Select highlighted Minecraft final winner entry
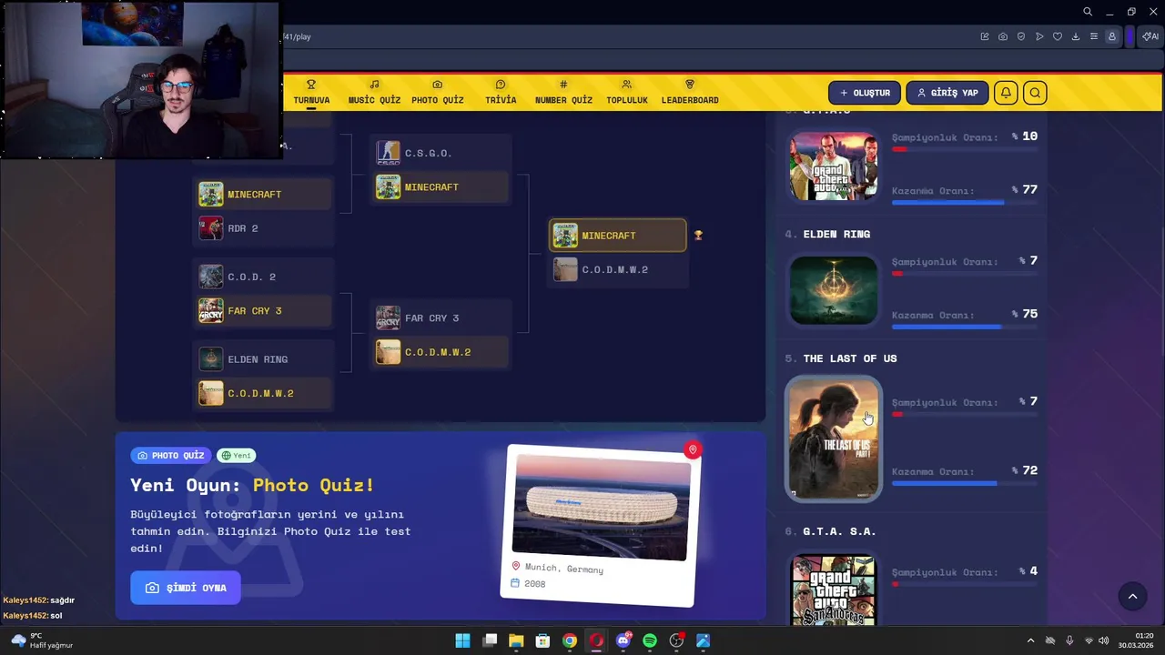Screen dimensions: 1165x655 click(618, 236)
